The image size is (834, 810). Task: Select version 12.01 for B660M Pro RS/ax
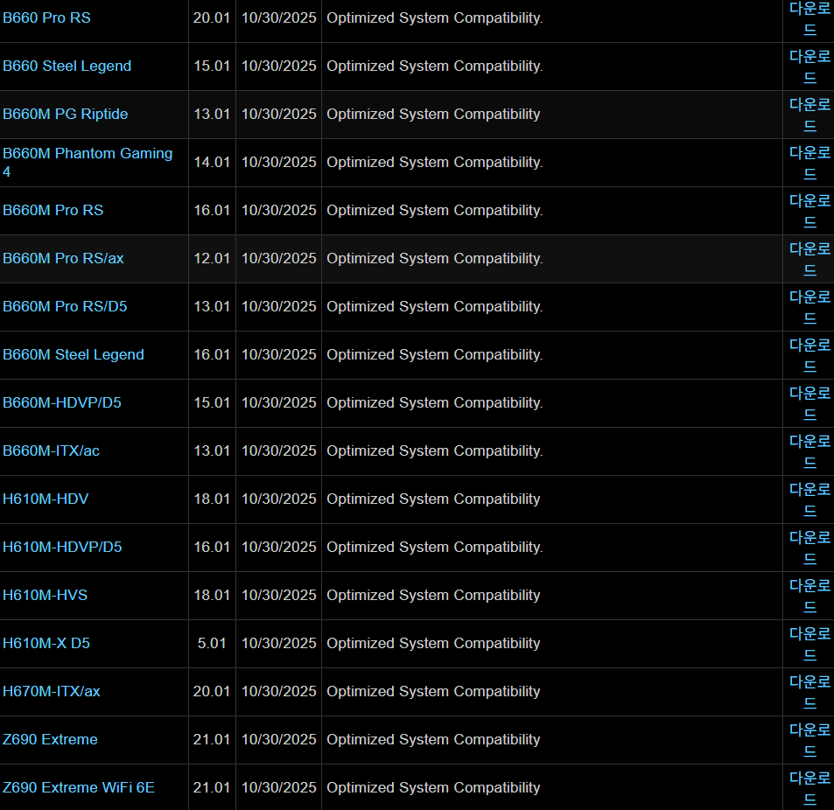(x=212, y=258)
